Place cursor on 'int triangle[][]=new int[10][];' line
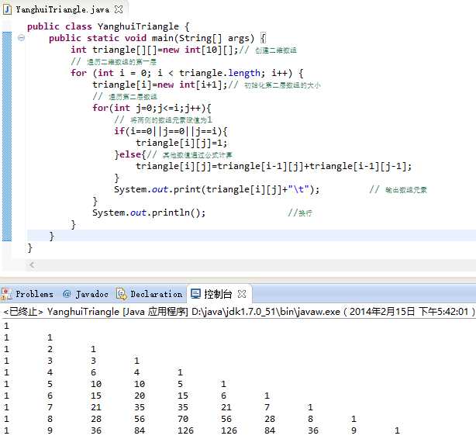 (x=154, y=50)
